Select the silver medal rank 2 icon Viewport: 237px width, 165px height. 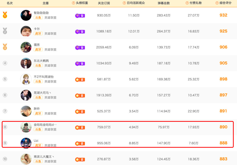(x=5, y=31)
